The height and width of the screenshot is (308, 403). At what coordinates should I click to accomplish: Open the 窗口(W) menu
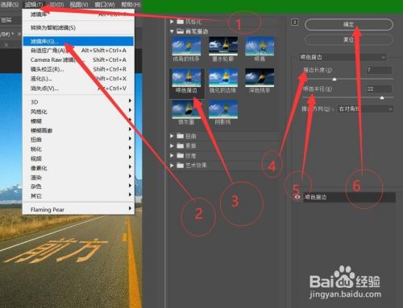(x=105, y=4)
